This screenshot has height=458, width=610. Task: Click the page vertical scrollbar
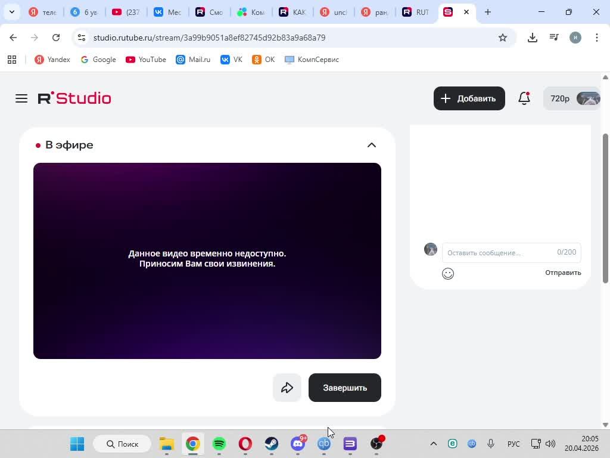(605, 208)
